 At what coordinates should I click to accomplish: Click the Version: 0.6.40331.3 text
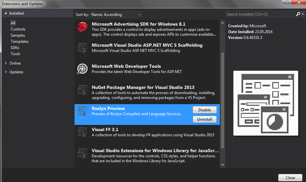point(245,37)
